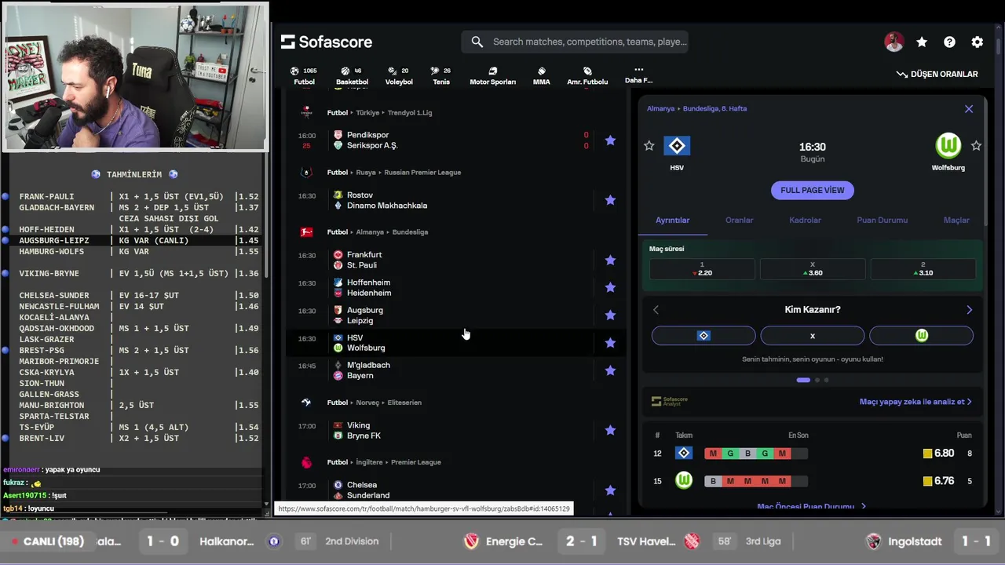
Task: Open the Amr. Futbolu category
Action: pos(587,76)
